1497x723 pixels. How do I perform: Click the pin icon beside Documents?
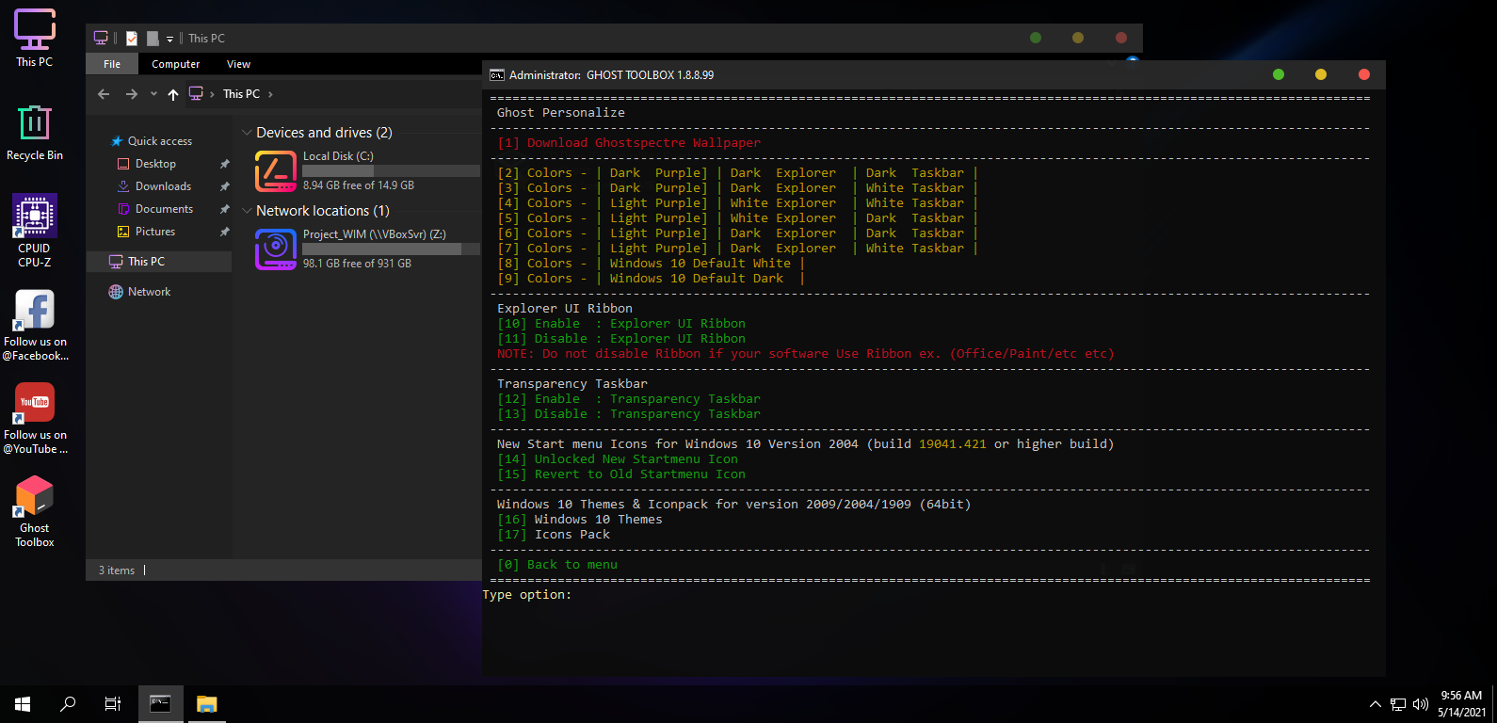(224, 209)
